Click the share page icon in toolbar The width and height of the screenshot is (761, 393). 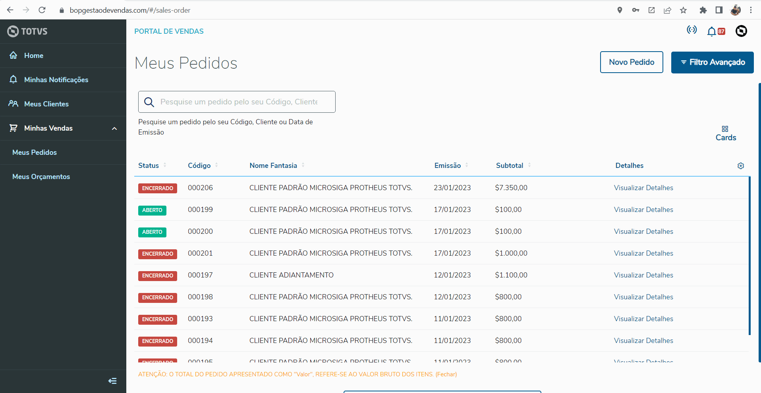[667, 10]
